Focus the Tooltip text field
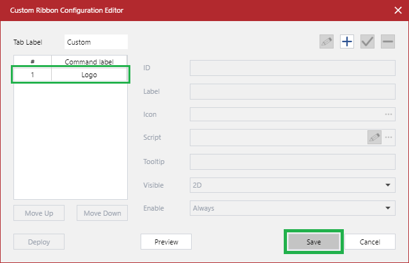This screenshot has height=263, width=409. pos(293,162)
